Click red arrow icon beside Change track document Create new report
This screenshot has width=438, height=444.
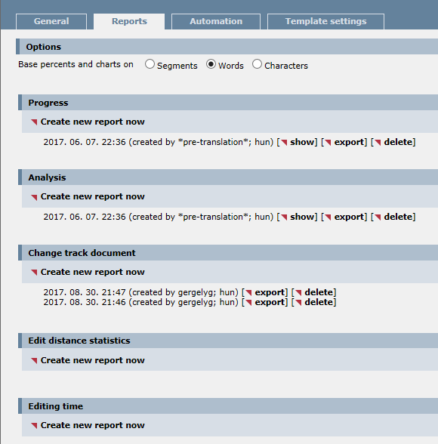tap(34, 273)
